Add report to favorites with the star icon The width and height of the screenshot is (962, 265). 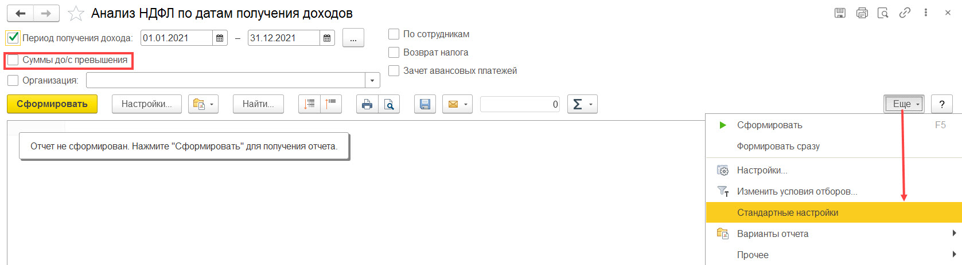[x=76, y=13]
